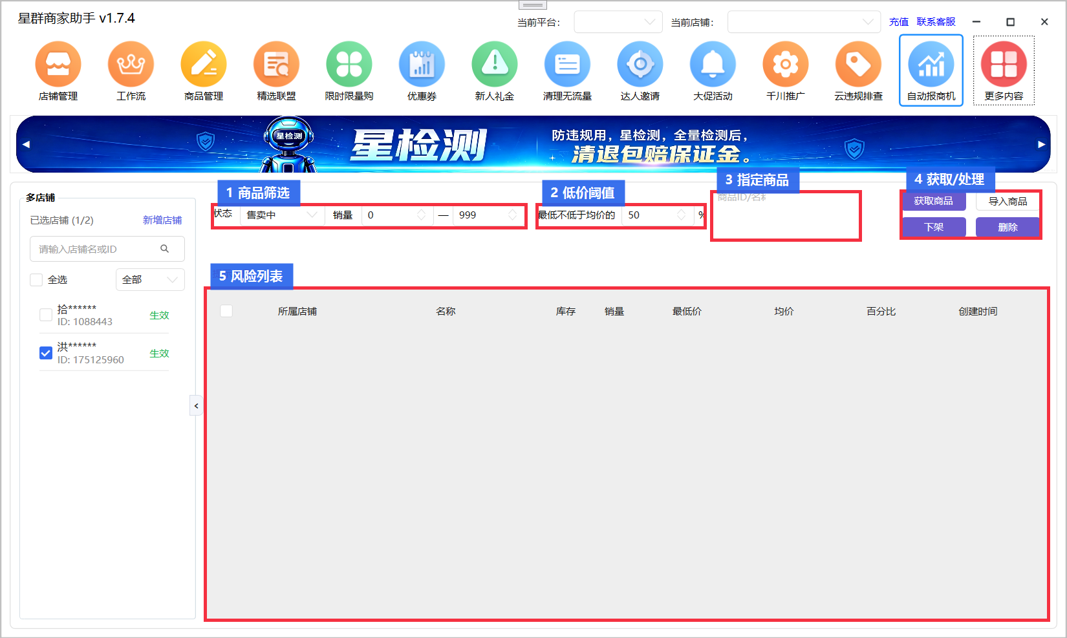Open the 商品管理 product management icon
This screenshot has width=1067, height=638.
pos(204,64)
